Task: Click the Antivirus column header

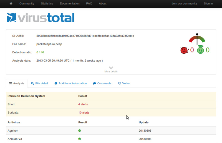Action: click(x=14, y=122)
